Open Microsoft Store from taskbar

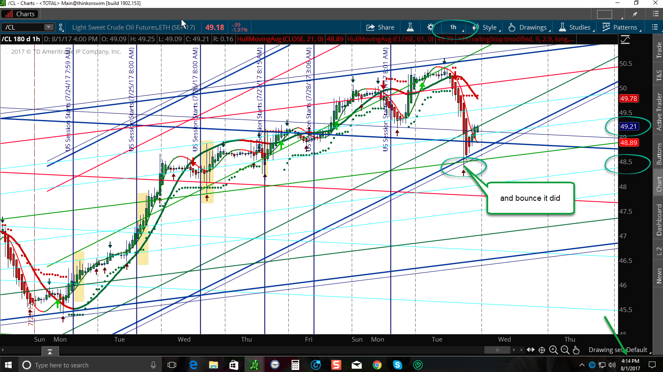[234, 365]
